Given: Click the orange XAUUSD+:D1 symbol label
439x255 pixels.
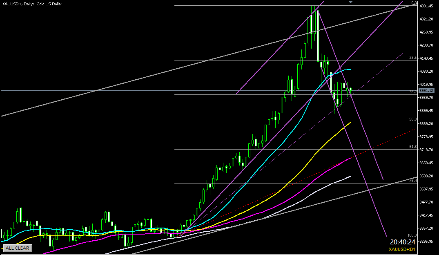Looking at the screenshot, I should click(x=402, y=249).
